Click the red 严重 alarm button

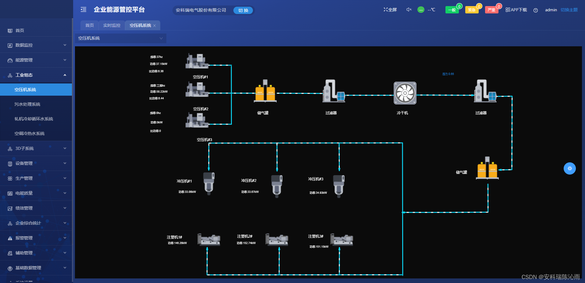491,10
